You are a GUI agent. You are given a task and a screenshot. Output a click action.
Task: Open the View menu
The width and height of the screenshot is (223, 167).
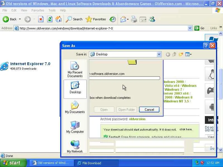click(24, 10)
